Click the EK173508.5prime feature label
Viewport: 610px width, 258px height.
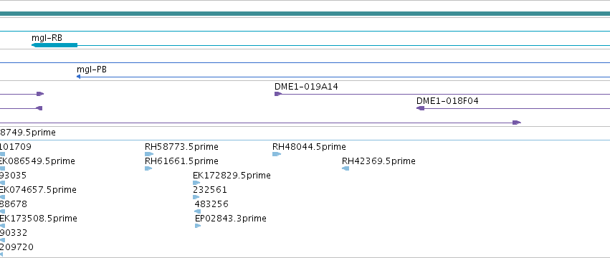coord(38,219)
